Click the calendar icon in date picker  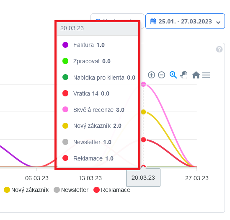click(153, 21)
